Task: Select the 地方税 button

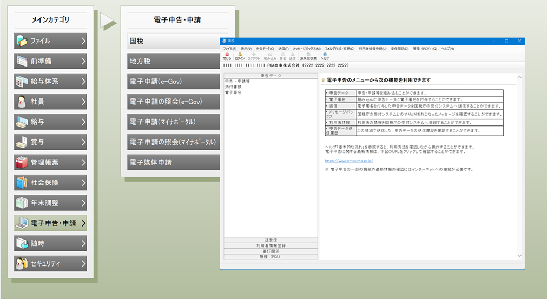Action: [x=174, y=61]
